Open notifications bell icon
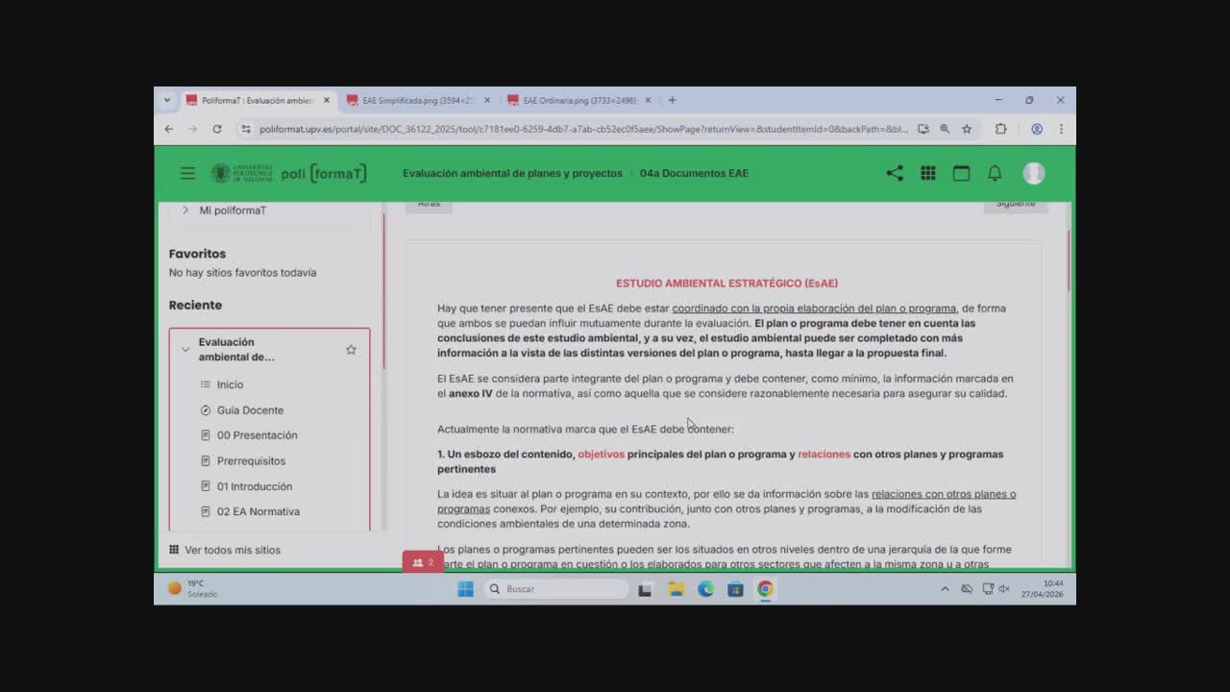 click(995, 173)
